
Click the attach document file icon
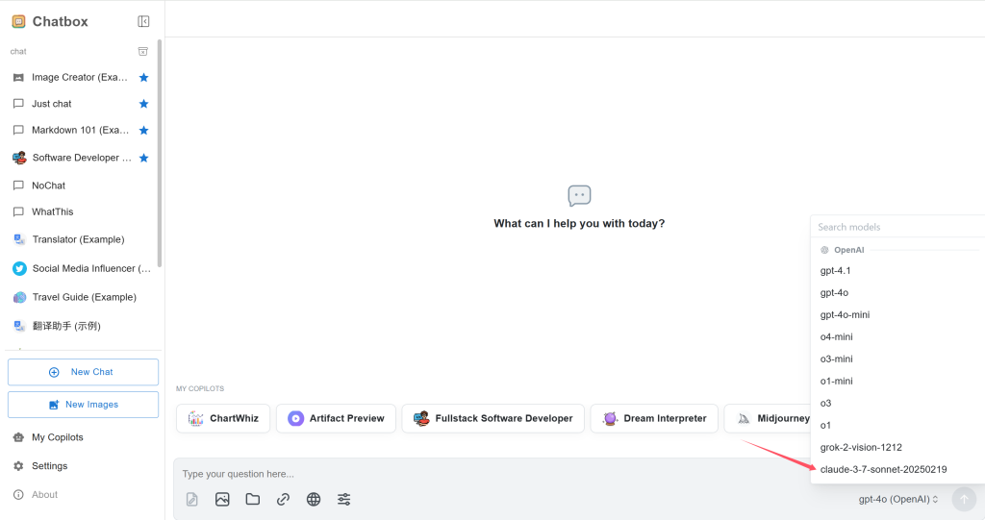point(192,499)
